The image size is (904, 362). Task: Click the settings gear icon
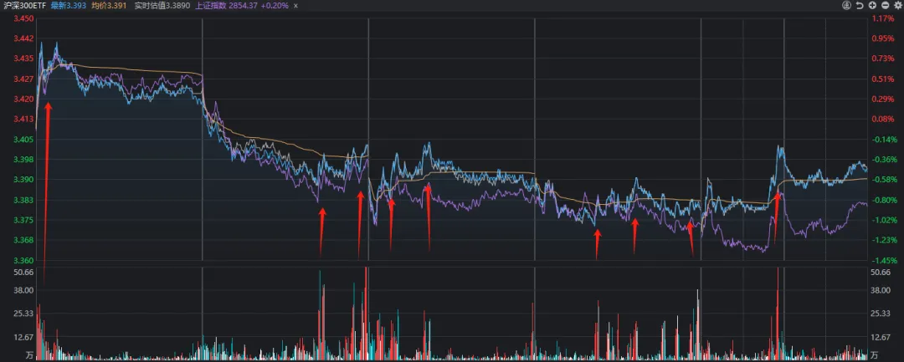898,6
